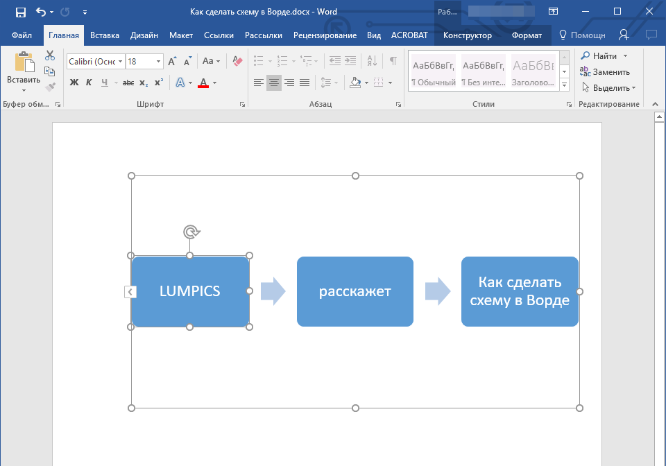Align text left

tap(259, 83)
